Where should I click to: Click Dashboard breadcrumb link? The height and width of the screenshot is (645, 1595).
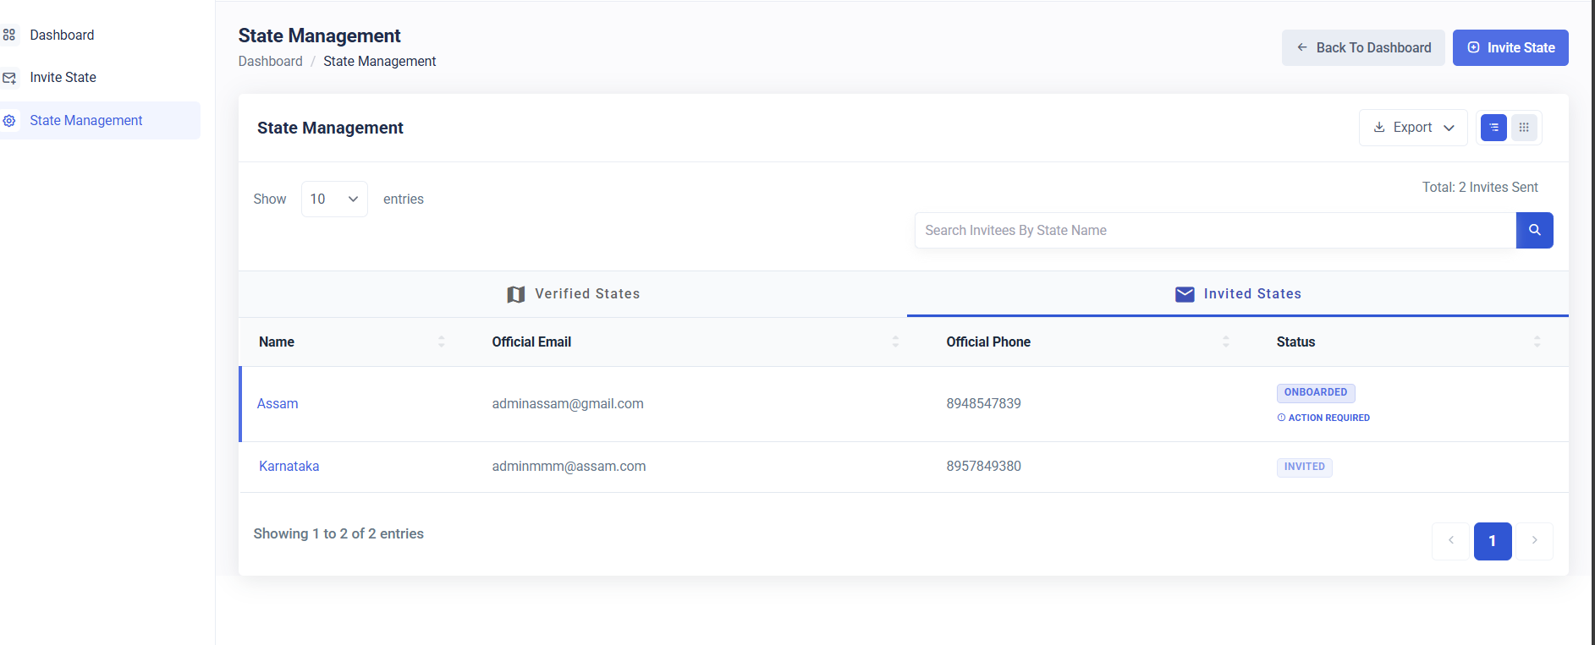pos(270,62)
